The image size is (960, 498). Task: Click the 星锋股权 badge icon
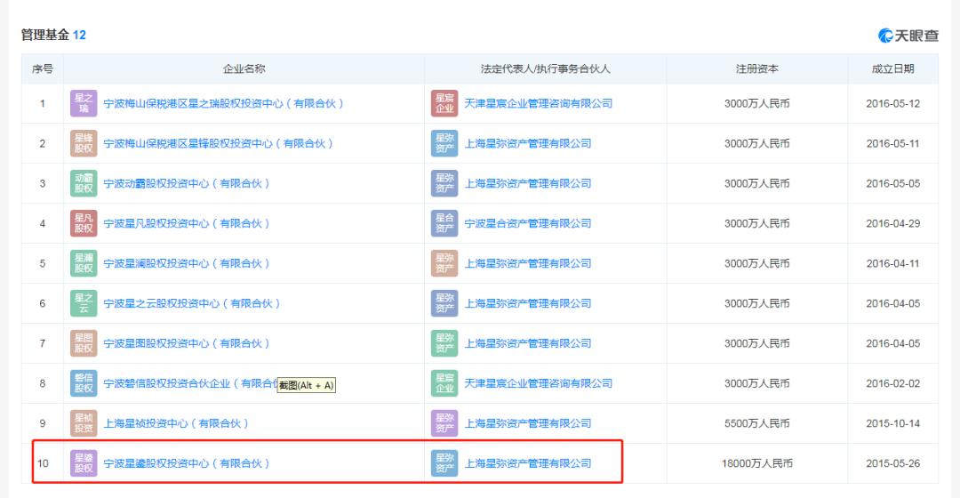(84, 143)
